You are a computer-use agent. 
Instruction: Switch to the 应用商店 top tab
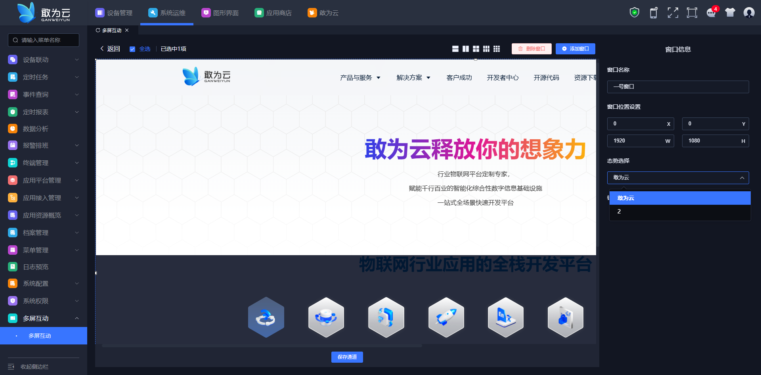pyautogui.click(x=273, y=13)
